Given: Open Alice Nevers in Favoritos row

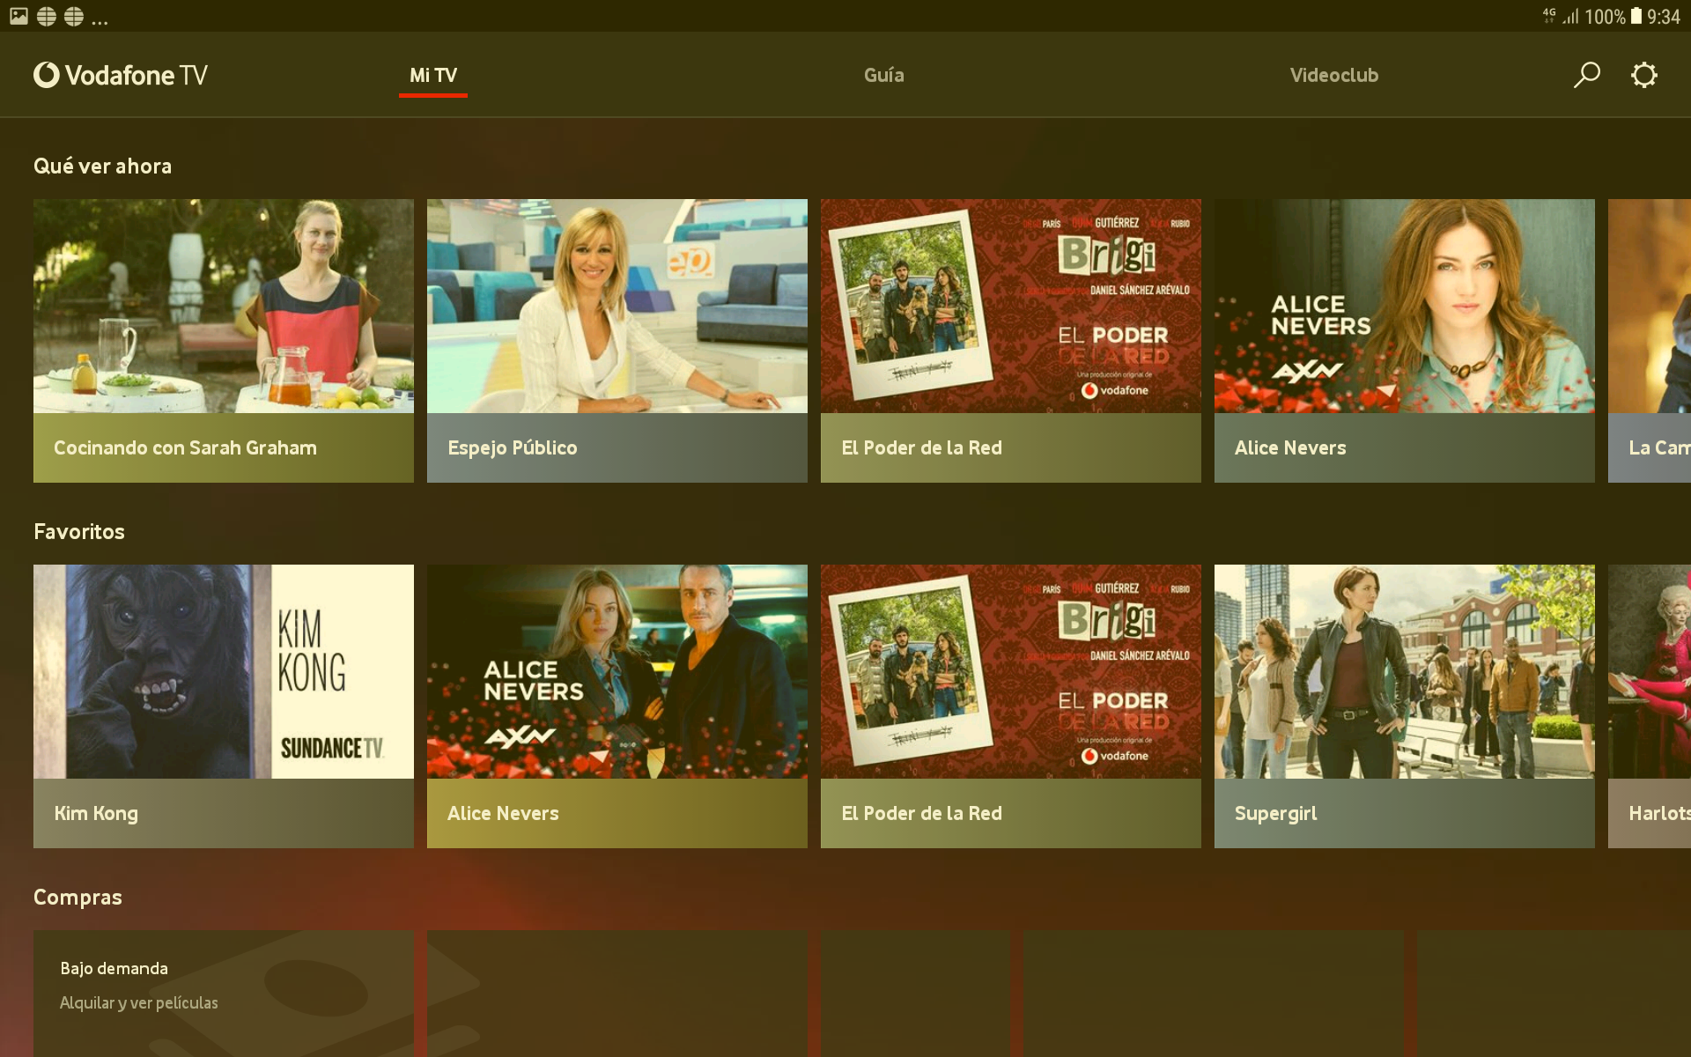Looking at the screenshot, I should point(617,705).
